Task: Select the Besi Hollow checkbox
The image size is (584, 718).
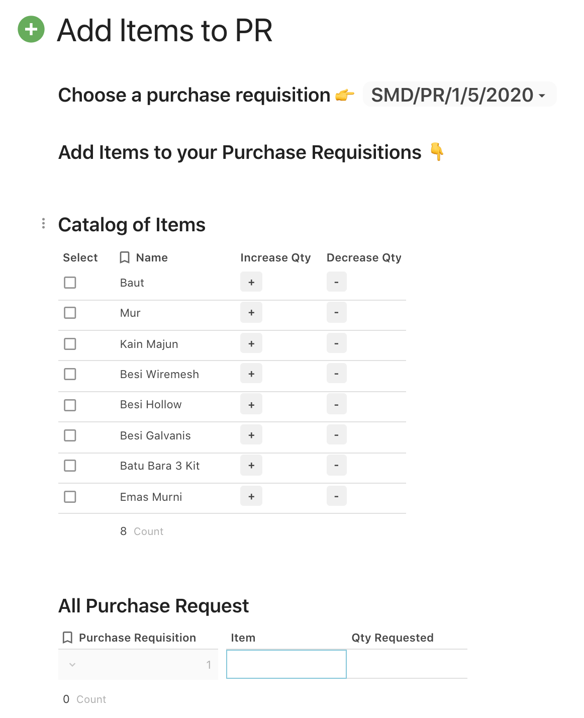Action: [70, 405]
